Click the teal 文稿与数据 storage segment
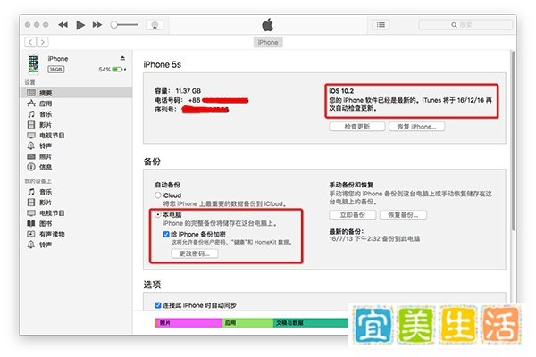536x357 pixels. pyautogui.click(x=311, y=322)
